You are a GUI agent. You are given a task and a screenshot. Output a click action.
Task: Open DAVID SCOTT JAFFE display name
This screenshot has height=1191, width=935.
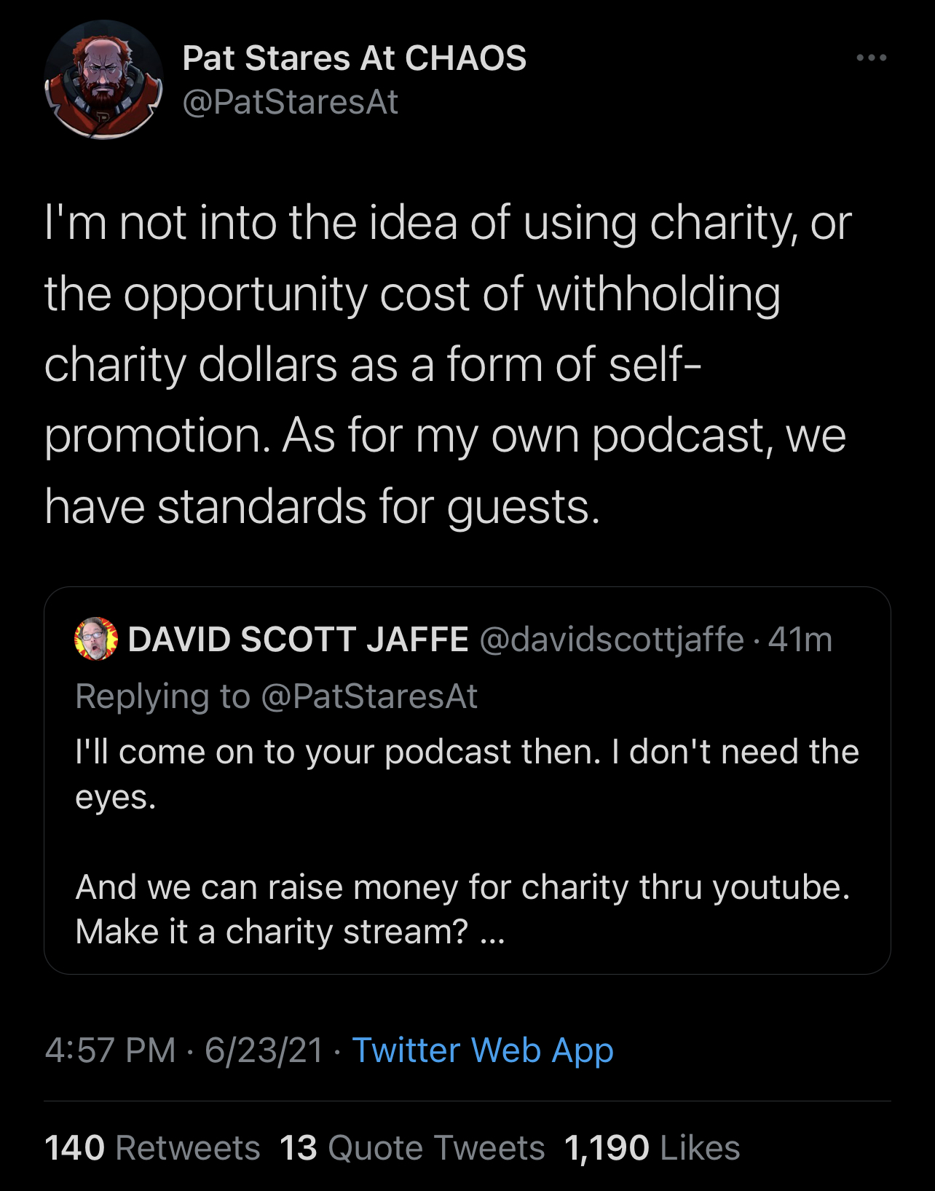(298, 639)
